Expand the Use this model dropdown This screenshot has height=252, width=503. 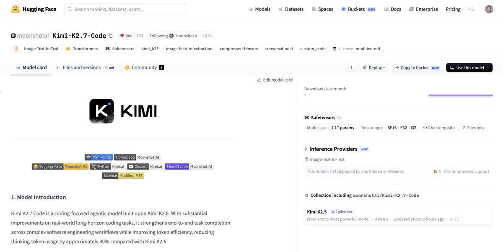point(469,67)
